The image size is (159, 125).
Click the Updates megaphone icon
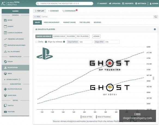coord(110,4)
